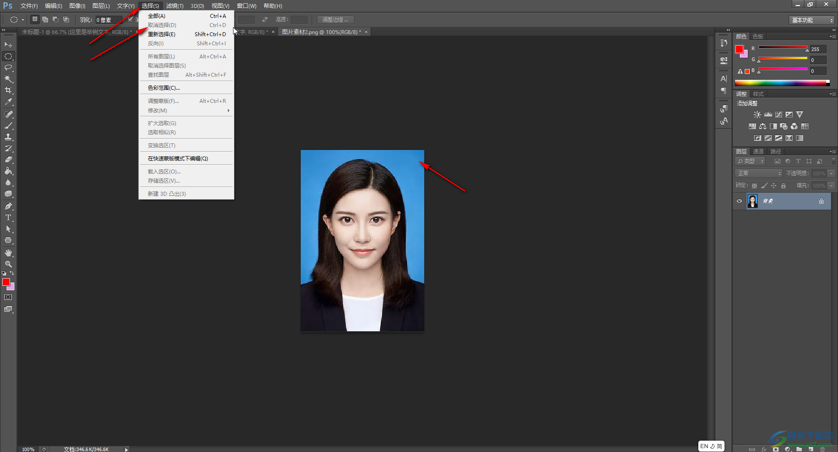
Task: Switch to the 通道 tab
Action: point(758,152)
